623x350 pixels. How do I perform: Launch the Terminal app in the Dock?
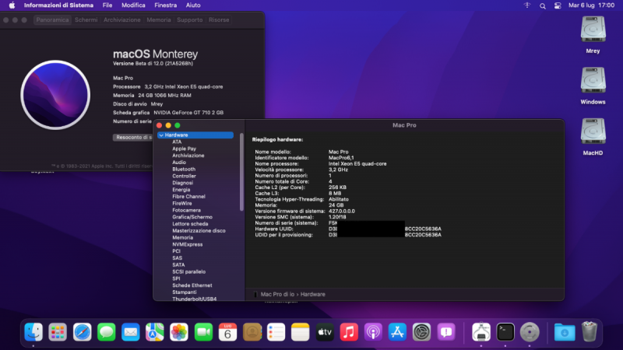505,332
